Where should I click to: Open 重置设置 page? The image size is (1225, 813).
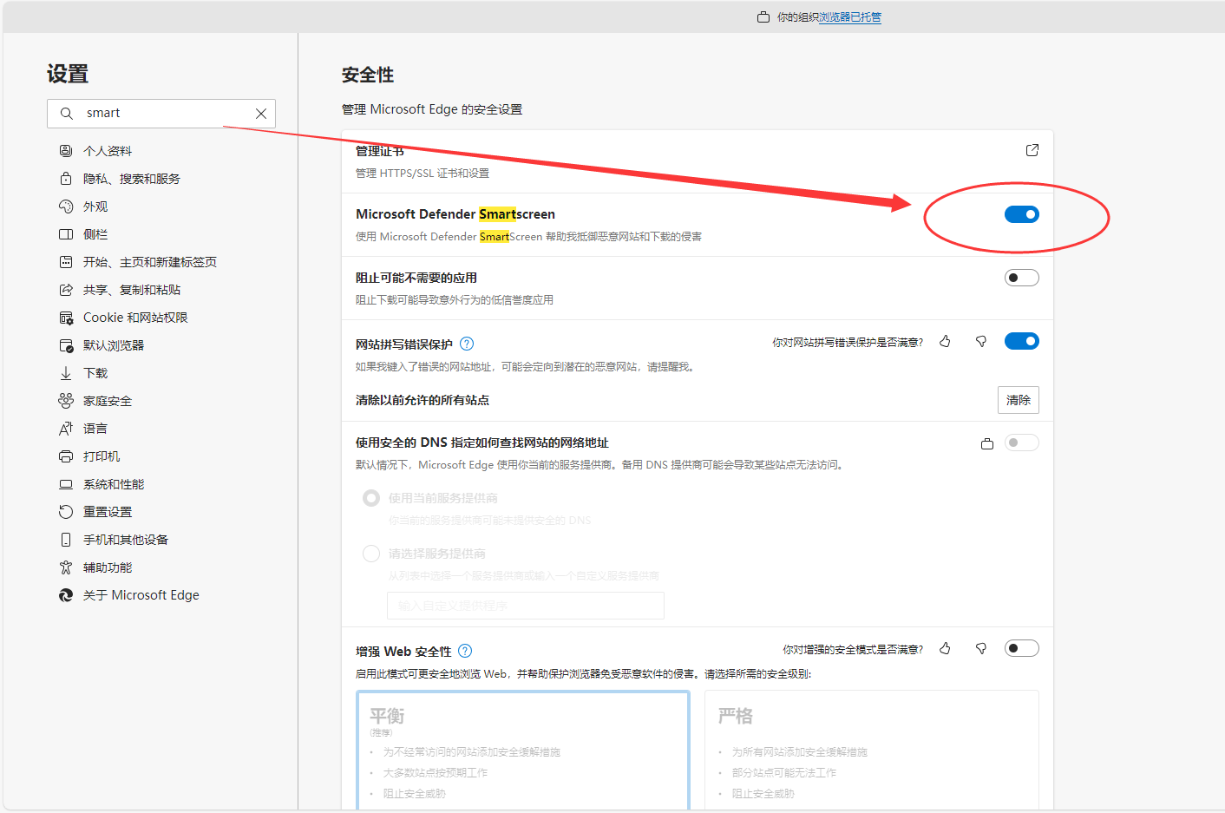pos(108,512)
